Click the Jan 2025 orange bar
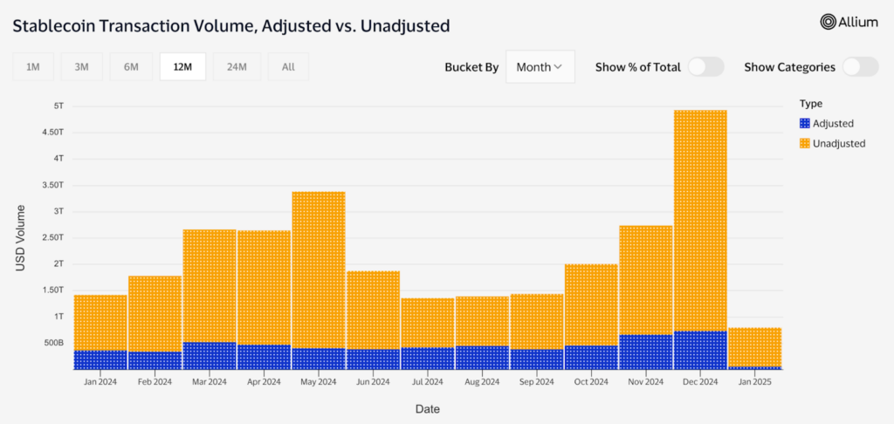Screen dimensions: 894x424 755,346
